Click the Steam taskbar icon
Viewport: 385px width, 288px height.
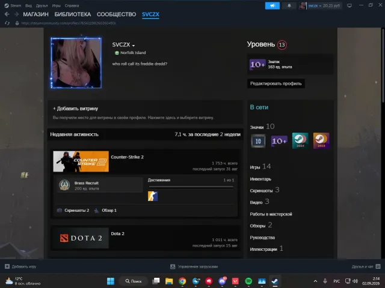tap(275, 281)
